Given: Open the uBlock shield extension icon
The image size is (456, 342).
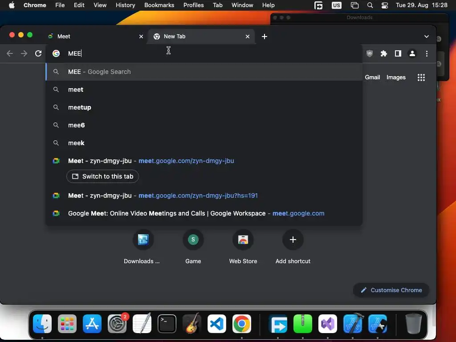Looking at the screenshot, I should [369, 53].
